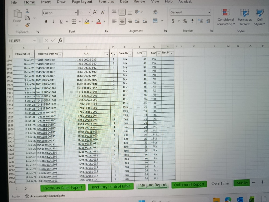The width and height of the screenshot is (269, 202).
Task: Set Bottom Align vertical alignment
Action: click(130, 13)
